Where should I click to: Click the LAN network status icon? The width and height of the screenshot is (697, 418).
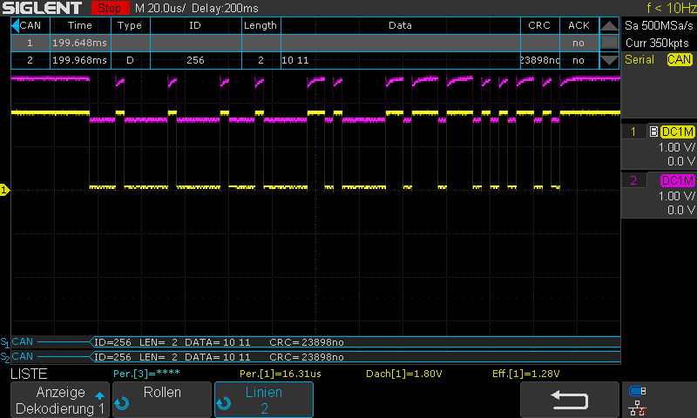638,408
